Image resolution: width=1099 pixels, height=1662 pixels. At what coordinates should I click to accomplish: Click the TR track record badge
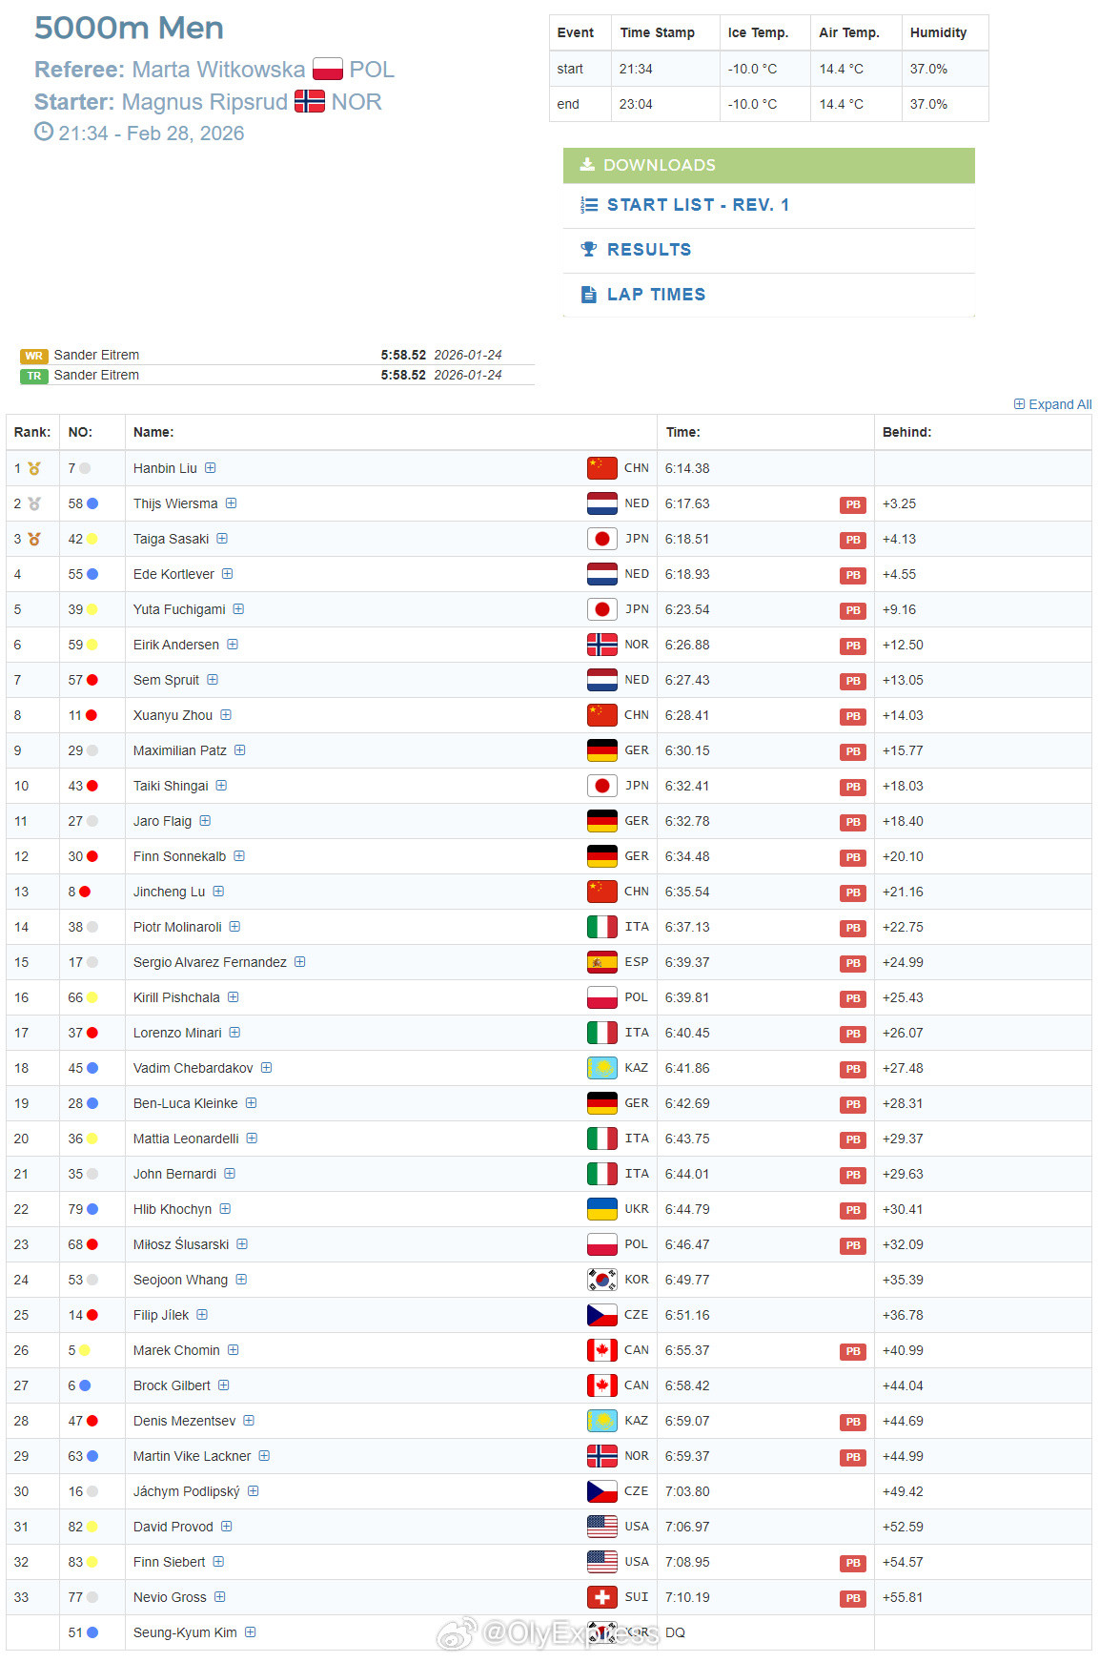click(34, 376)
